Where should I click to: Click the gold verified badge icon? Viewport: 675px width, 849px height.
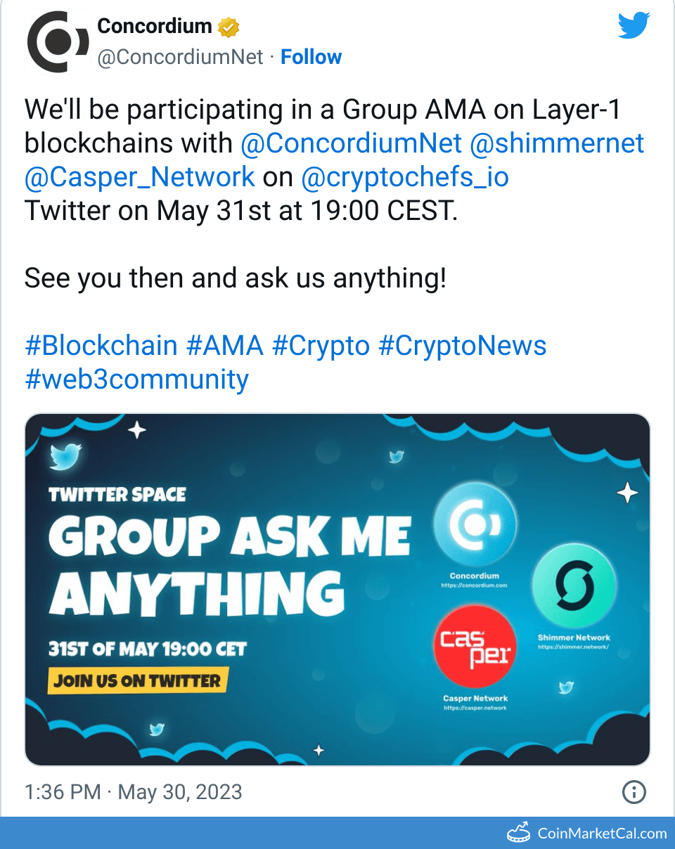click(x=229, y=27)
